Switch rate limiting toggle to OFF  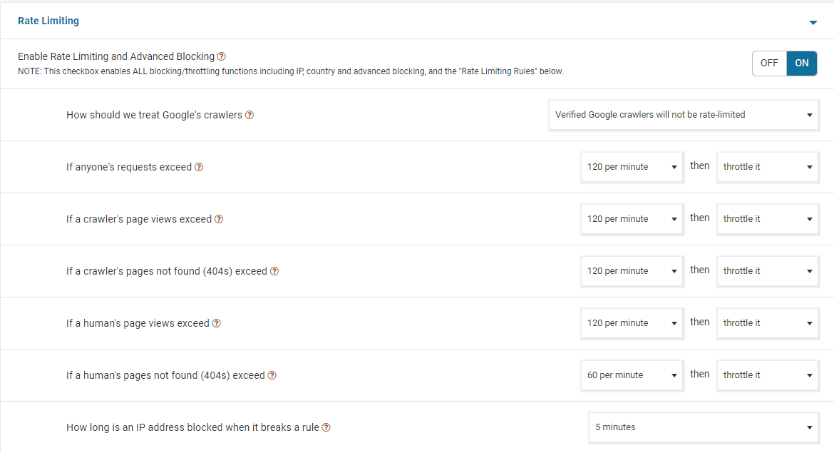coord(769,63)
